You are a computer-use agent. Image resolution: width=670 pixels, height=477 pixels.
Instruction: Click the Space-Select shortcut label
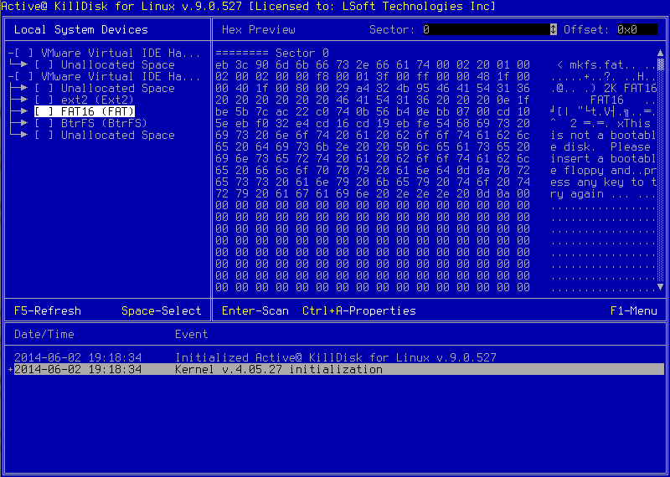click(161, 310)
